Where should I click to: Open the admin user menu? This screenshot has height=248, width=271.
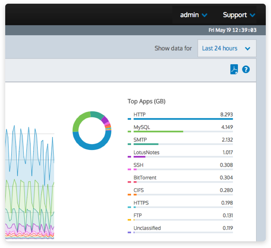(x=193, y=15)
